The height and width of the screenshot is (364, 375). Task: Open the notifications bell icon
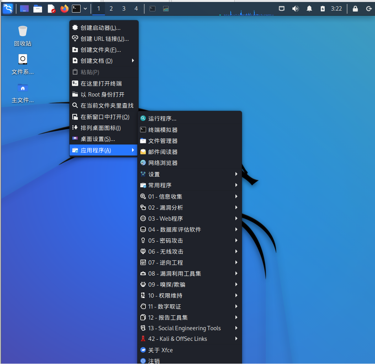coord(309,9)
